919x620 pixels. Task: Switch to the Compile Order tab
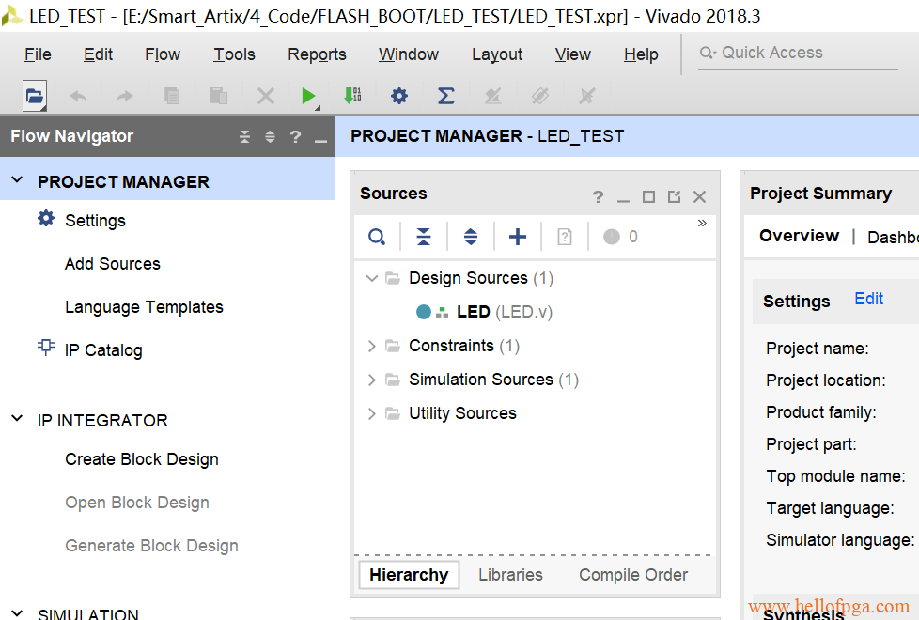click(x=632, y=575)
